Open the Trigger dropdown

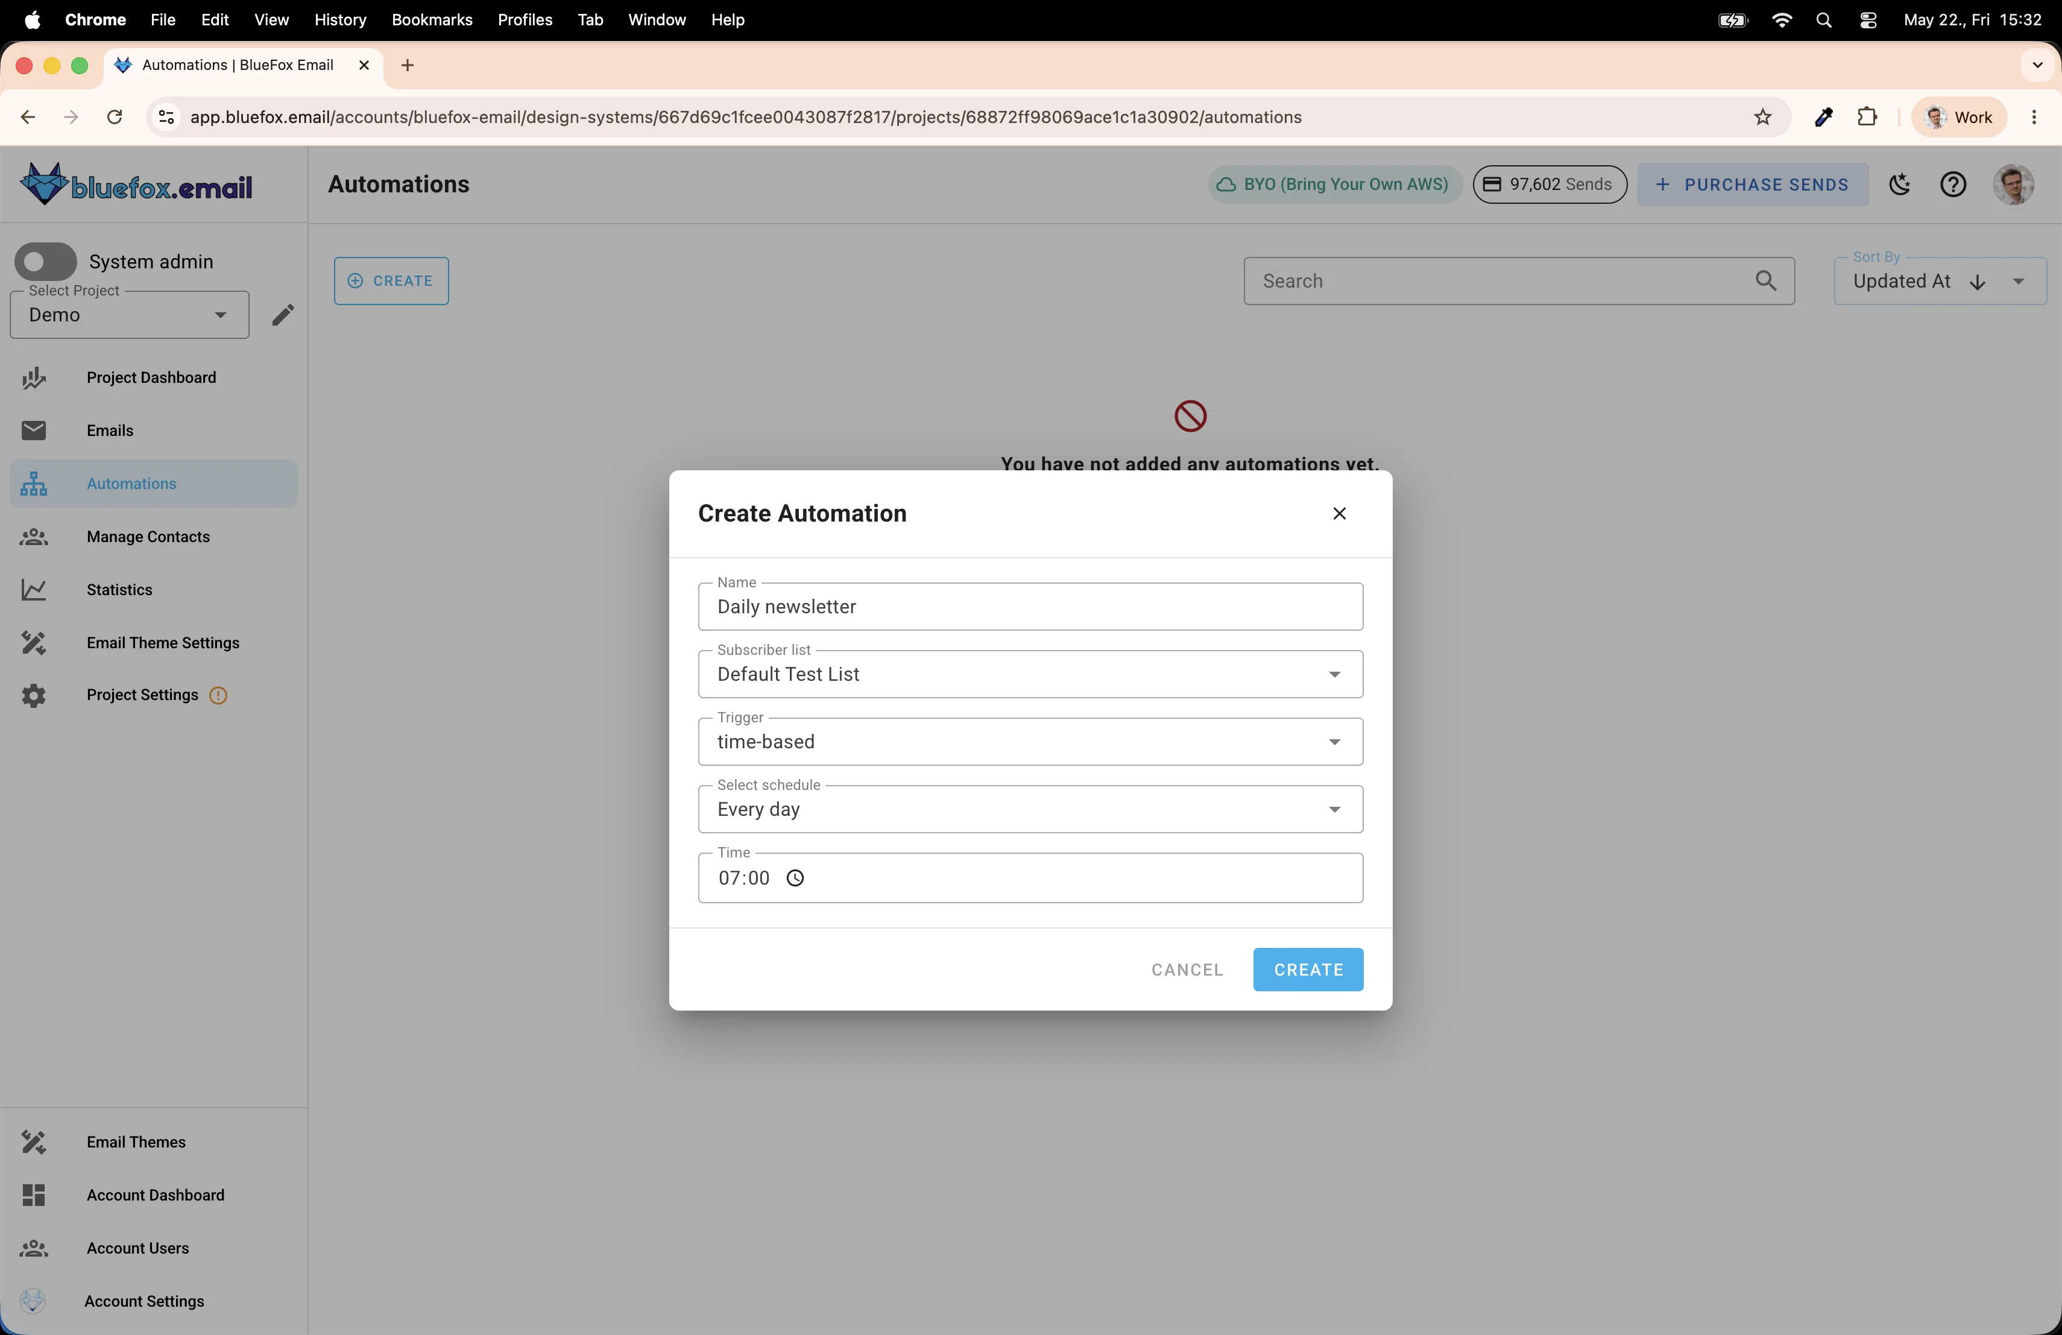tap(1031, 742)
